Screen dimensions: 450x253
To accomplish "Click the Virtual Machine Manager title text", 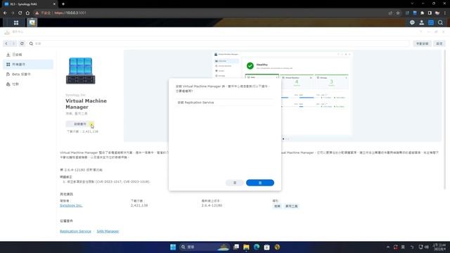I will click(x=86, y=104).
